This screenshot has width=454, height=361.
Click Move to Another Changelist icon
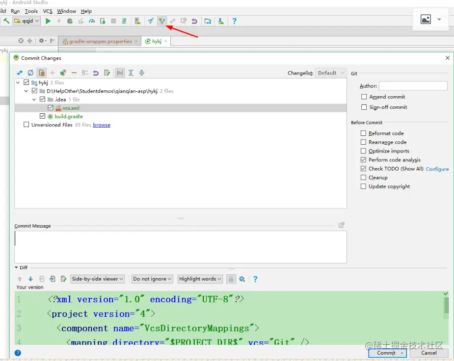(63, 73)
